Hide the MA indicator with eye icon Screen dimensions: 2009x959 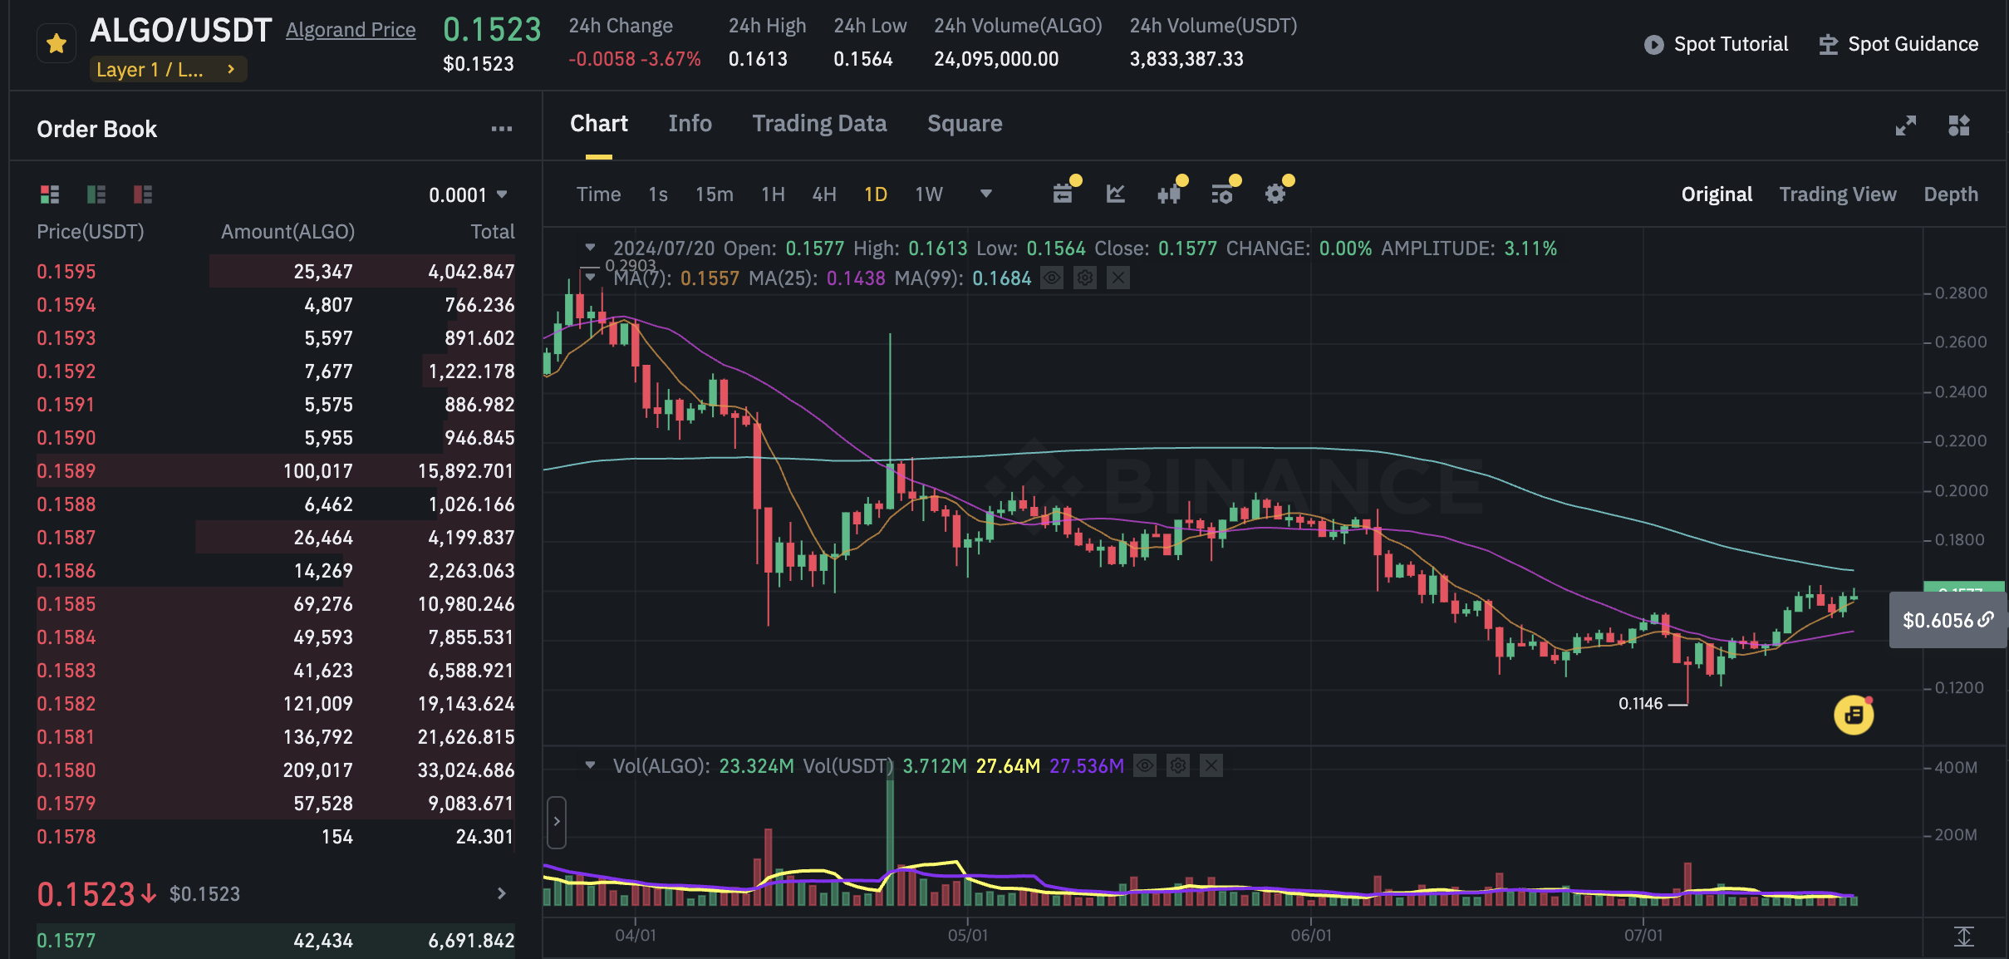pyautogui.click(x=1052, y=278)
